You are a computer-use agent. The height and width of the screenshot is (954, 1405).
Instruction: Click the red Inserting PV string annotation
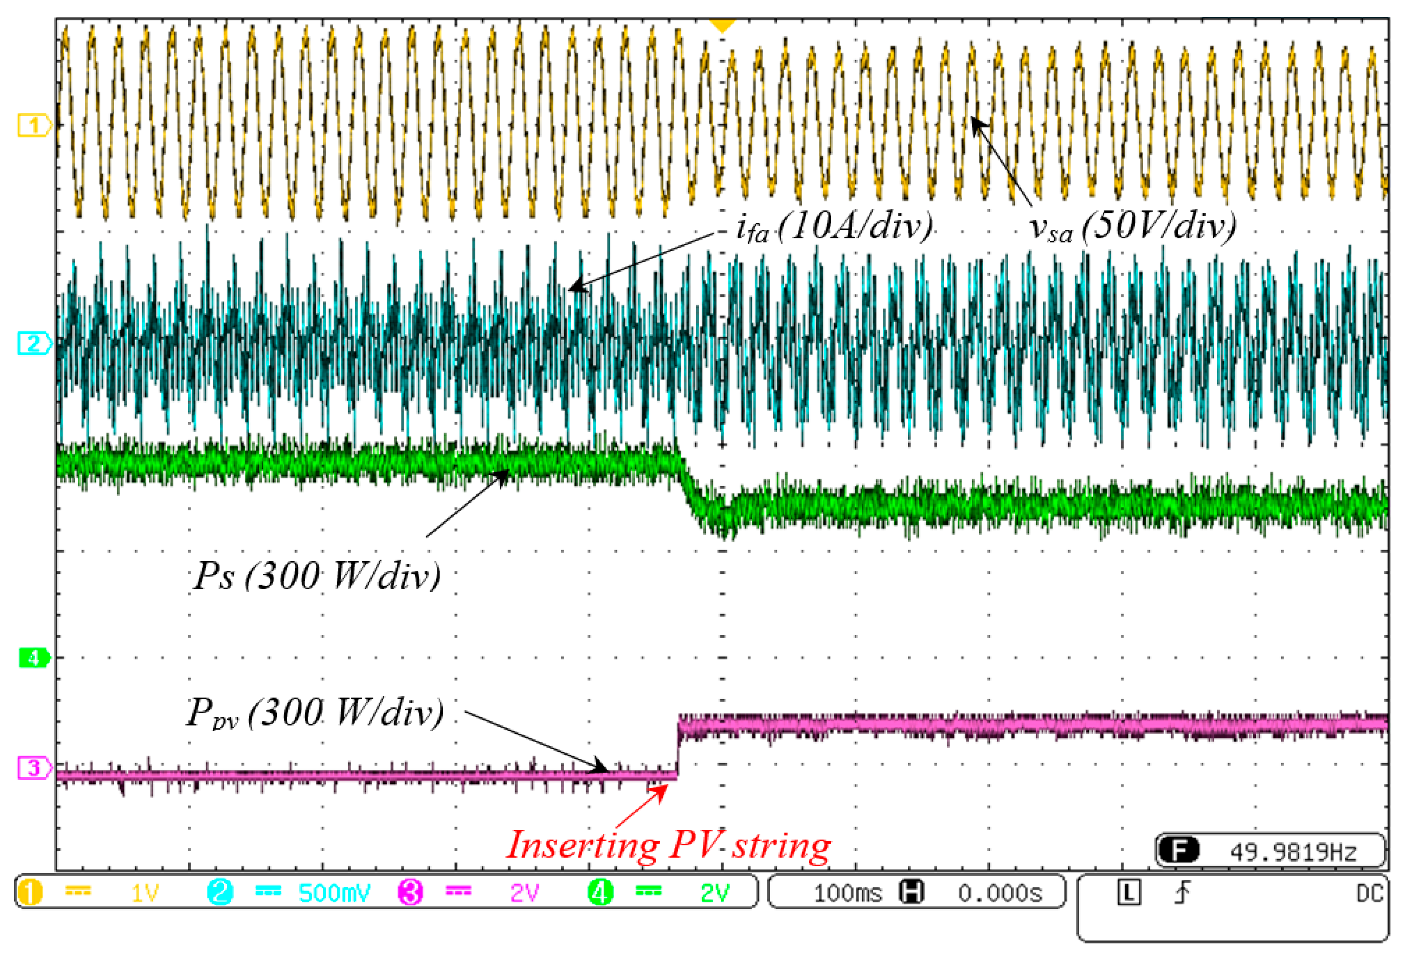(x=669, y=845)
